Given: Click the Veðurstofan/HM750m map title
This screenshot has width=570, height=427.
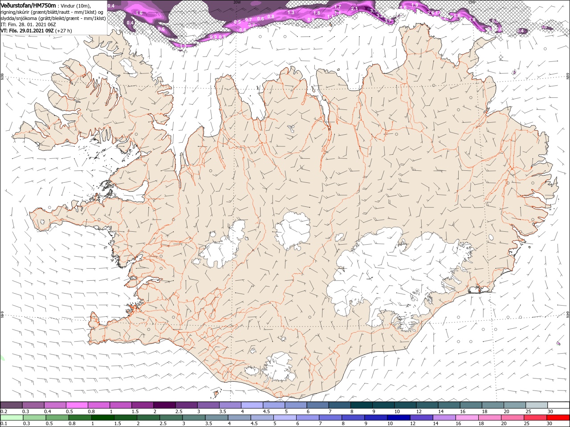Looking at the screenshot, I should coord(28,5).
